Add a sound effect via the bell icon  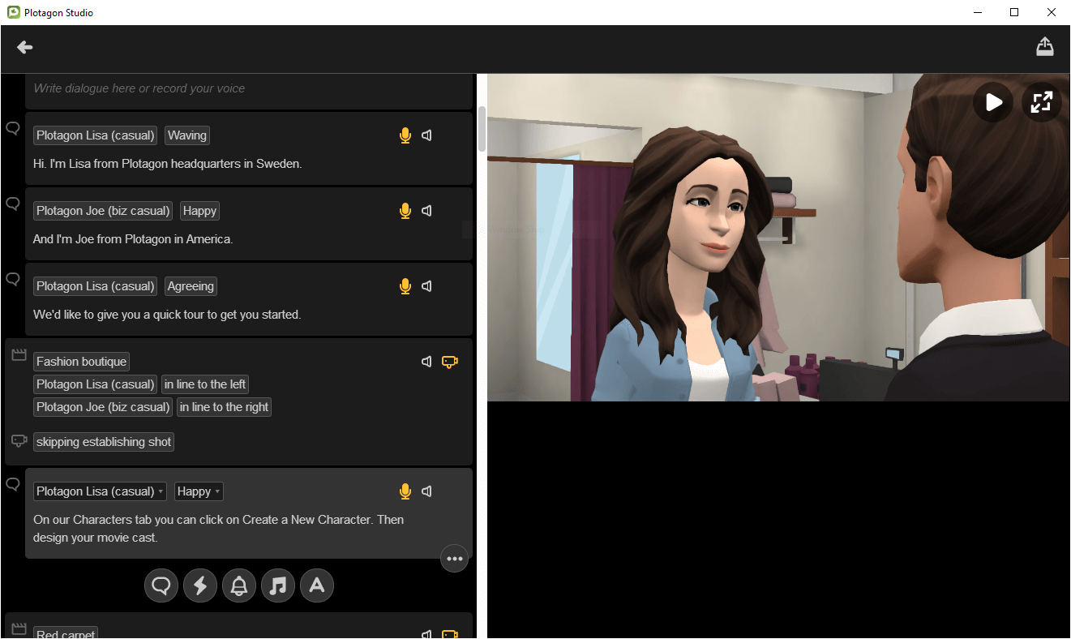pos(239,585)
